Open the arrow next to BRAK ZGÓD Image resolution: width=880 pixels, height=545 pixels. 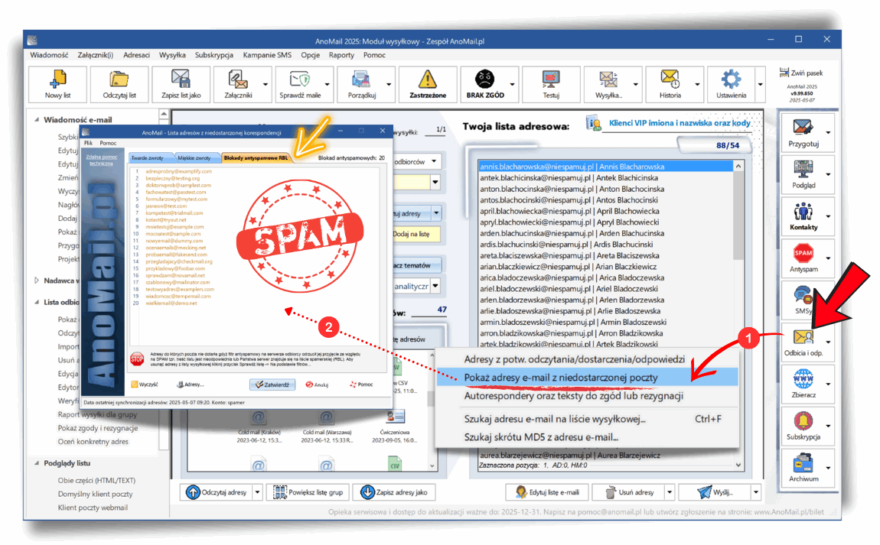[513, 85]
